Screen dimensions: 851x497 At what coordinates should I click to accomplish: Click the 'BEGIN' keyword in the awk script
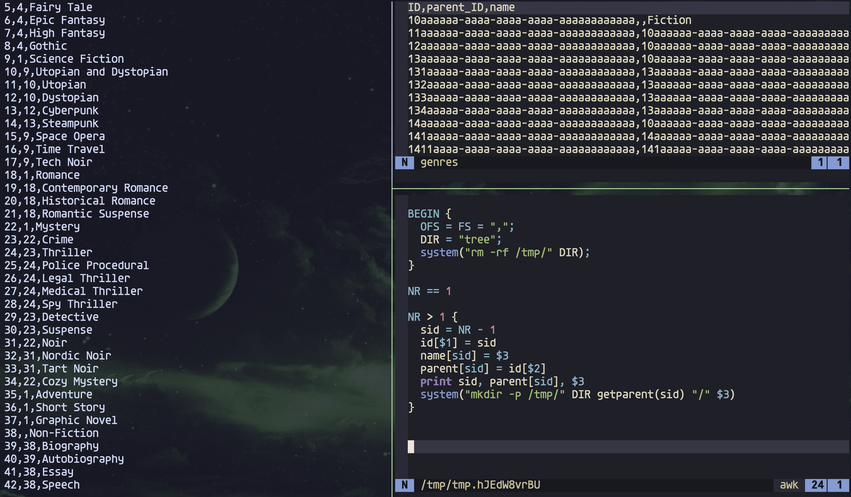(x=423, y=214)
